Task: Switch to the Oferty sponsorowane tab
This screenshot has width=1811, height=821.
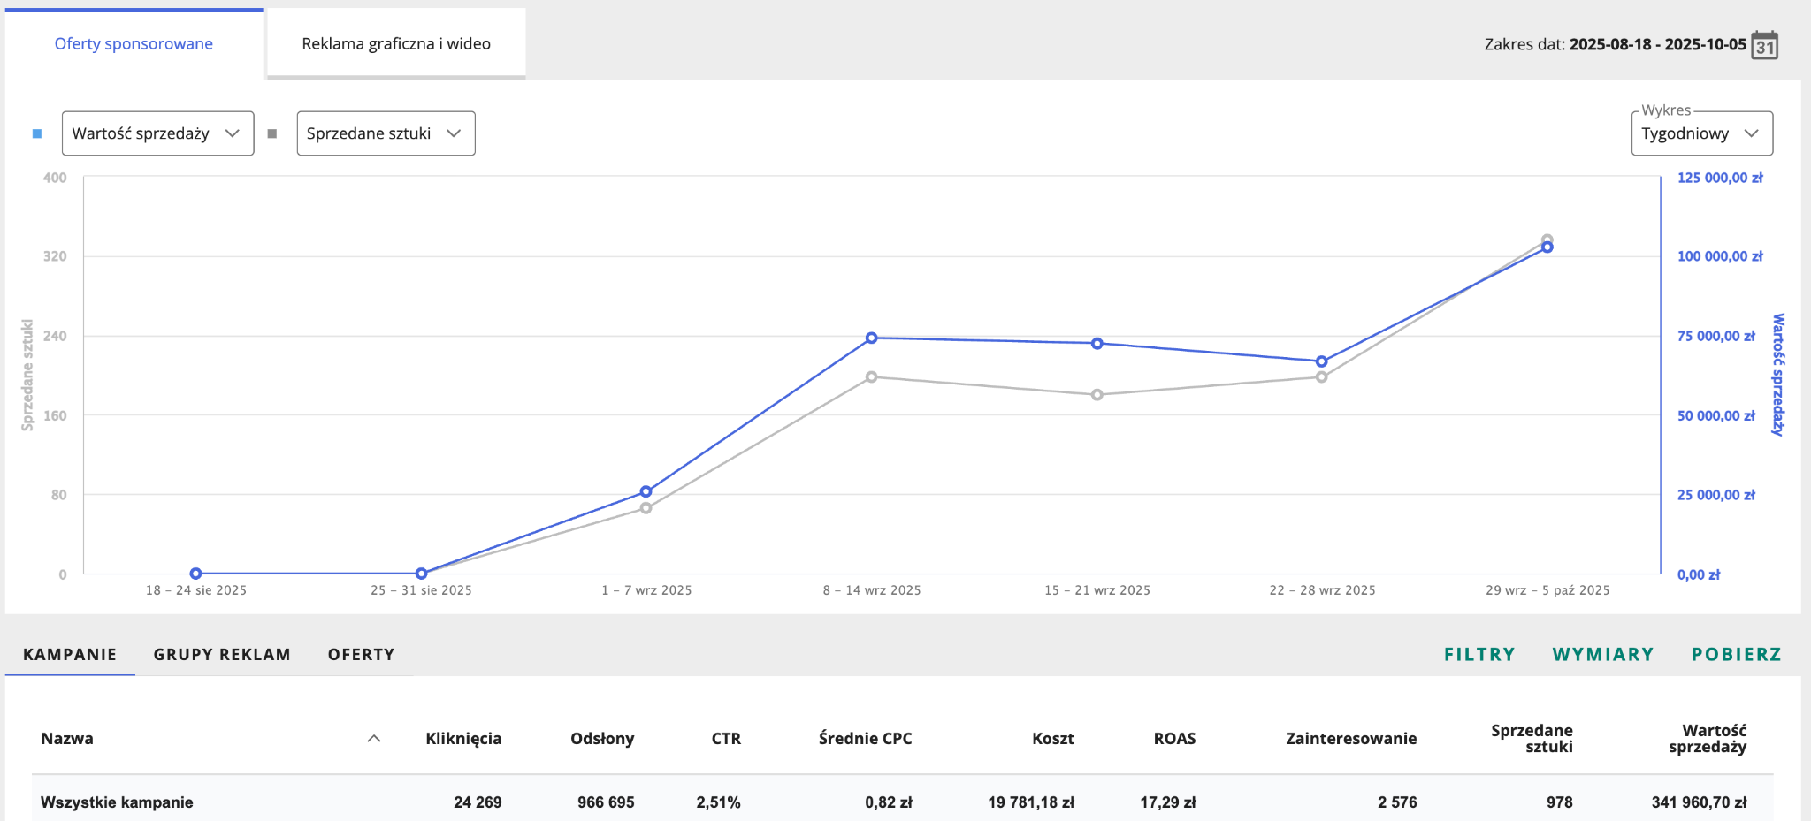Action: coord(134,44)
